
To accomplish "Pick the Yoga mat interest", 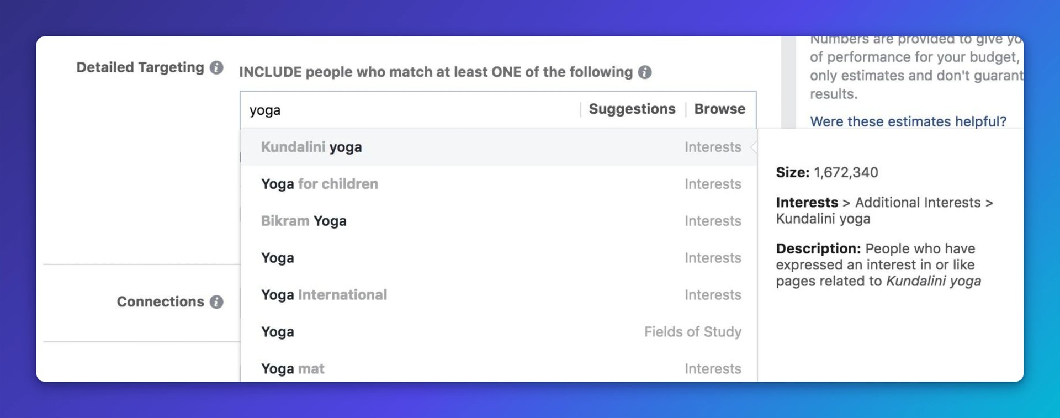I will point(499,368).
